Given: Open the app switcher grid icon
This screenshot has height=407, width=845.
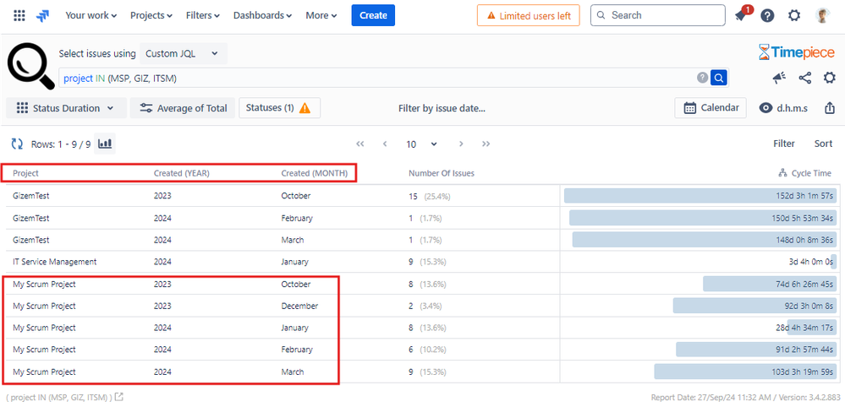Looking at the screenshot, I should (19, 15).
